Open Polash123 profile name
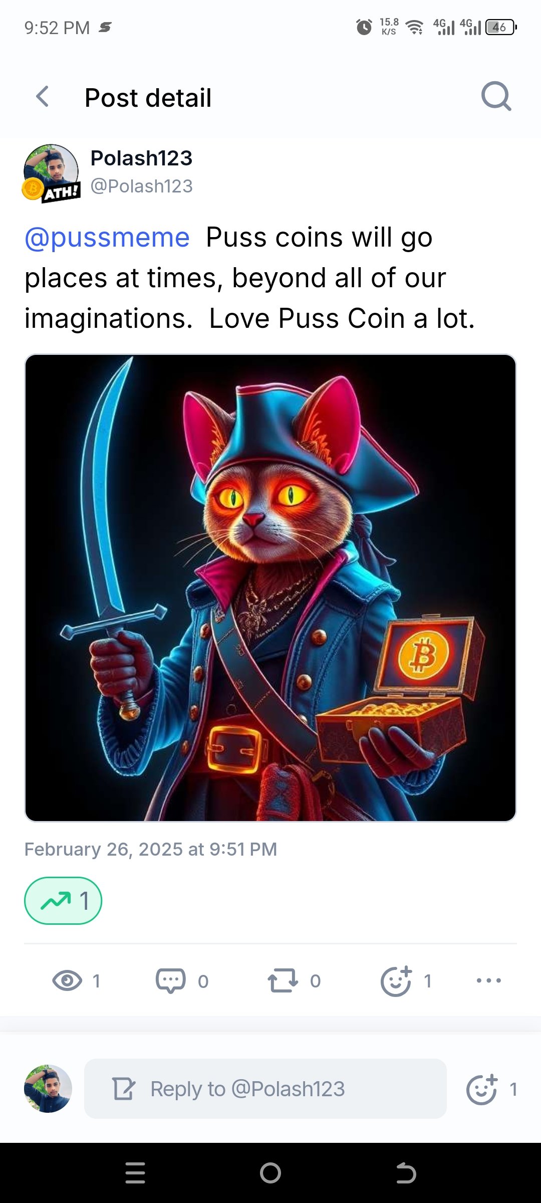 click(x=141, y=158)
